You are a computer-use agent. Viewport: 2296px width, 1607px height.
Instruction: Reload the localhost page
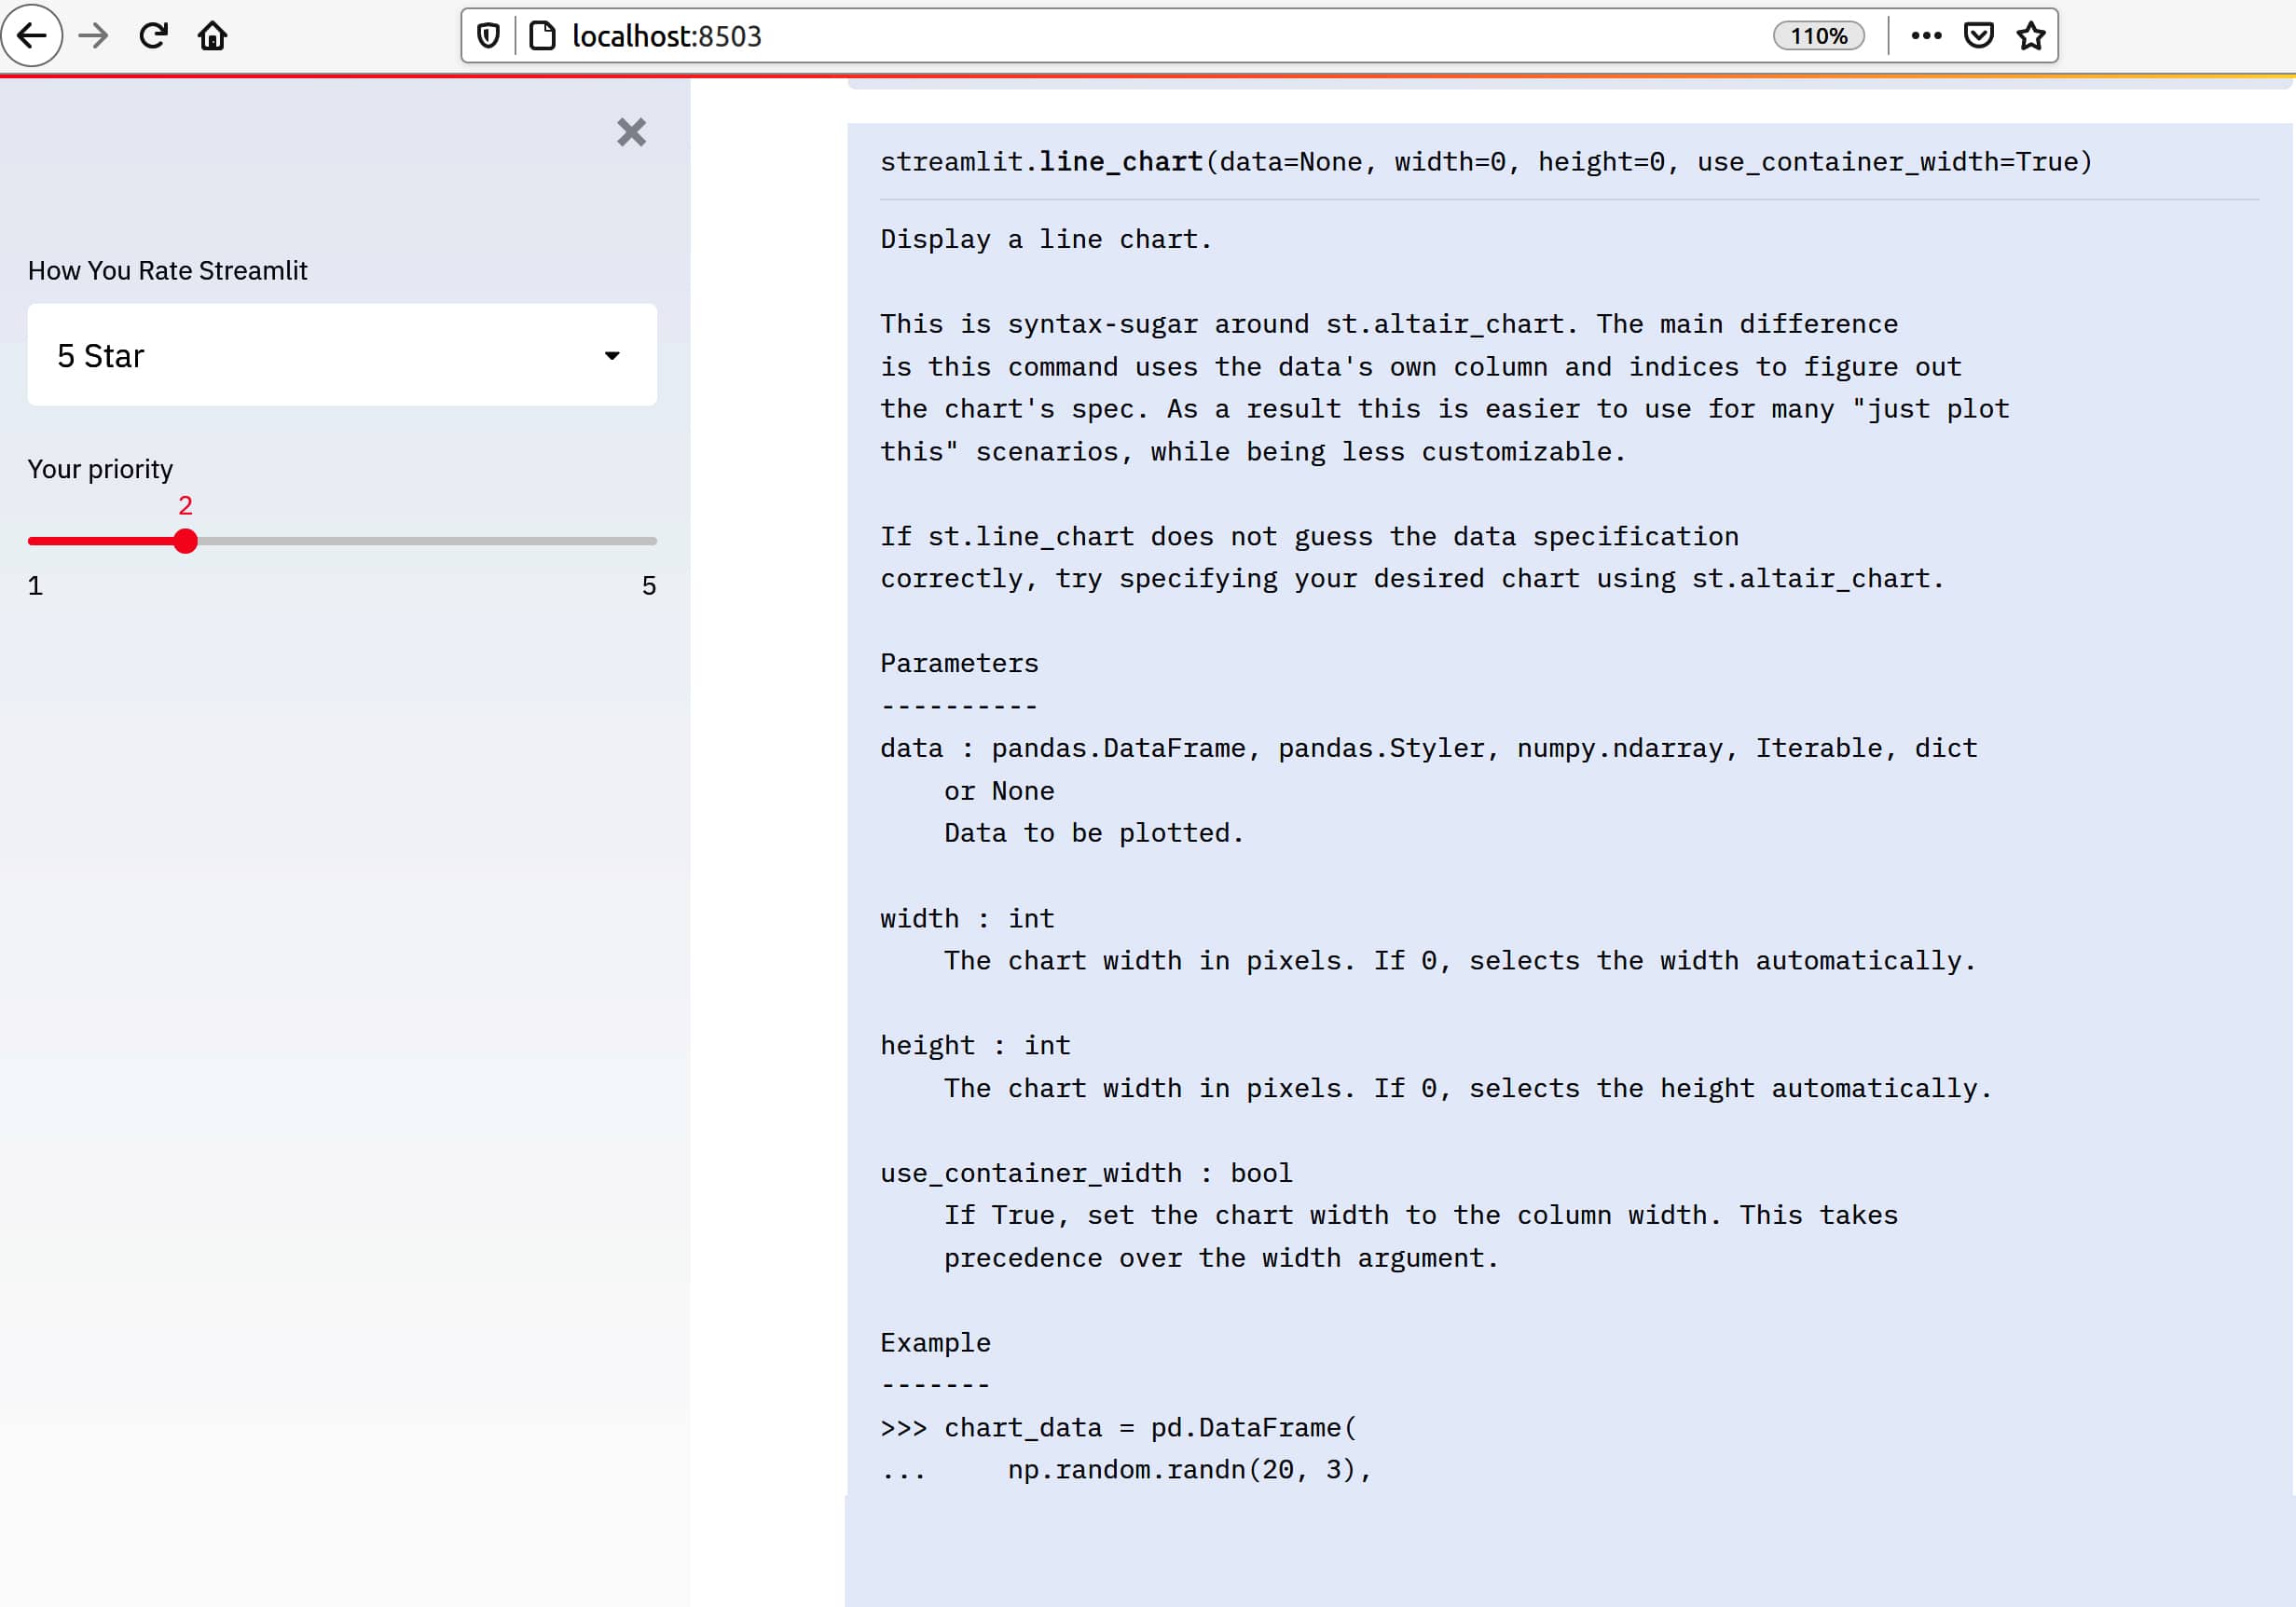tap(153, 36)
